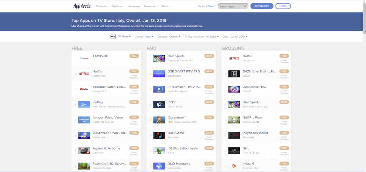Open the Category Overall dropdown
This screenshot has height=172, width=366.
(174, 37)
